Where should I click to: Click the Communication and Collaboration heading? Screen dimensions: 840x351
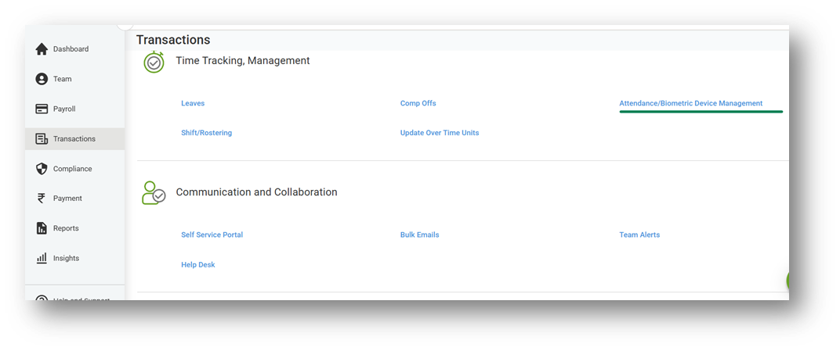256,192
